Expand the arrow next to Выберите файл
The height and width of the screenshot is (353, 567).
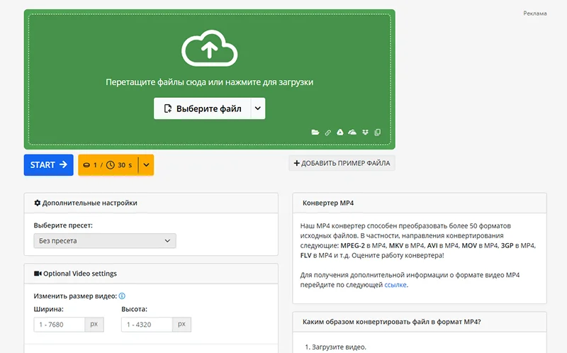(258, 108)
